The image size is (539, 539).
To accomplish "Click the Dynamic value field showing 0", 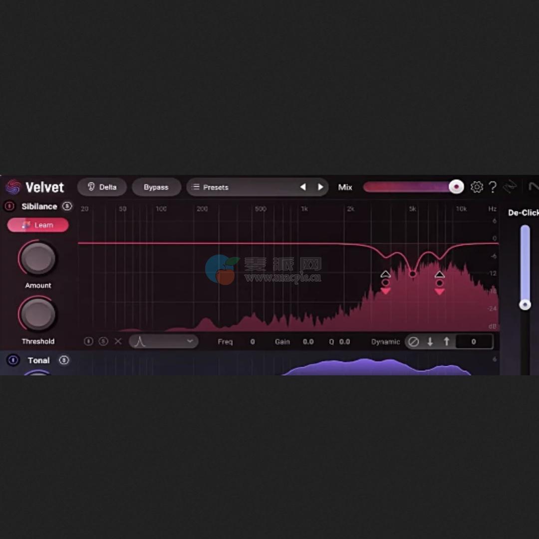I will point(473,341).
